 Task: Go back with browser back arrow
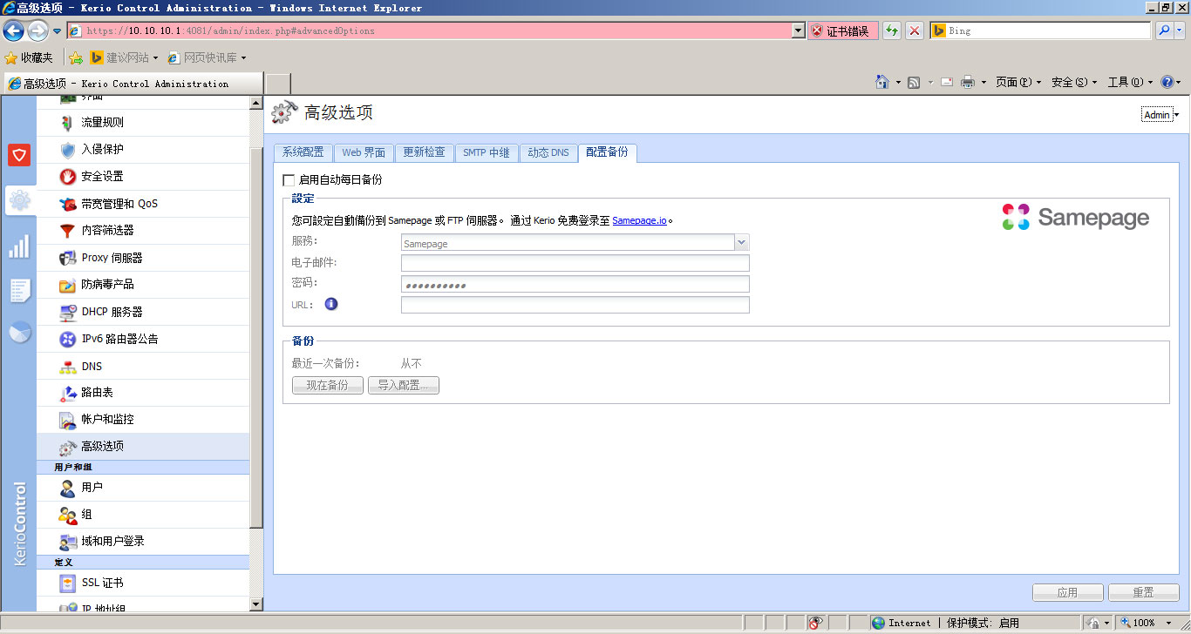click(x=13, y=31)
